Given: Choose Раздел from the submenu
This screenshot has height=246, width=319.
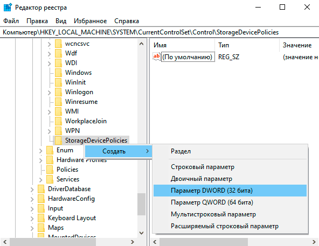Looking at the screenshot, I should pyautogui.click(x=230, y=151).
